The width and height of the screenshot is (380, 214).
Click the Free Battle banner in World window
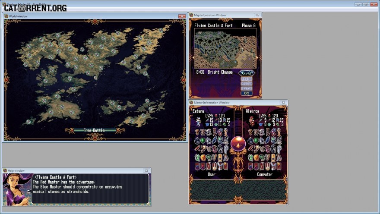94,130
